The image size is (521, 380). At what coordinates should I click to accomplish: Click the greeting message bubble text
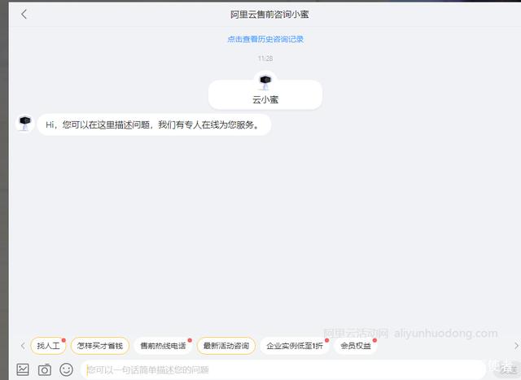154,124
